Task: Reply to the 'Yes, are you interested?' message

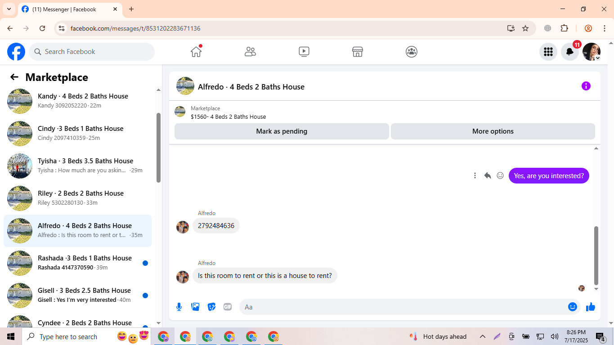Action: (x=488, y=175)
